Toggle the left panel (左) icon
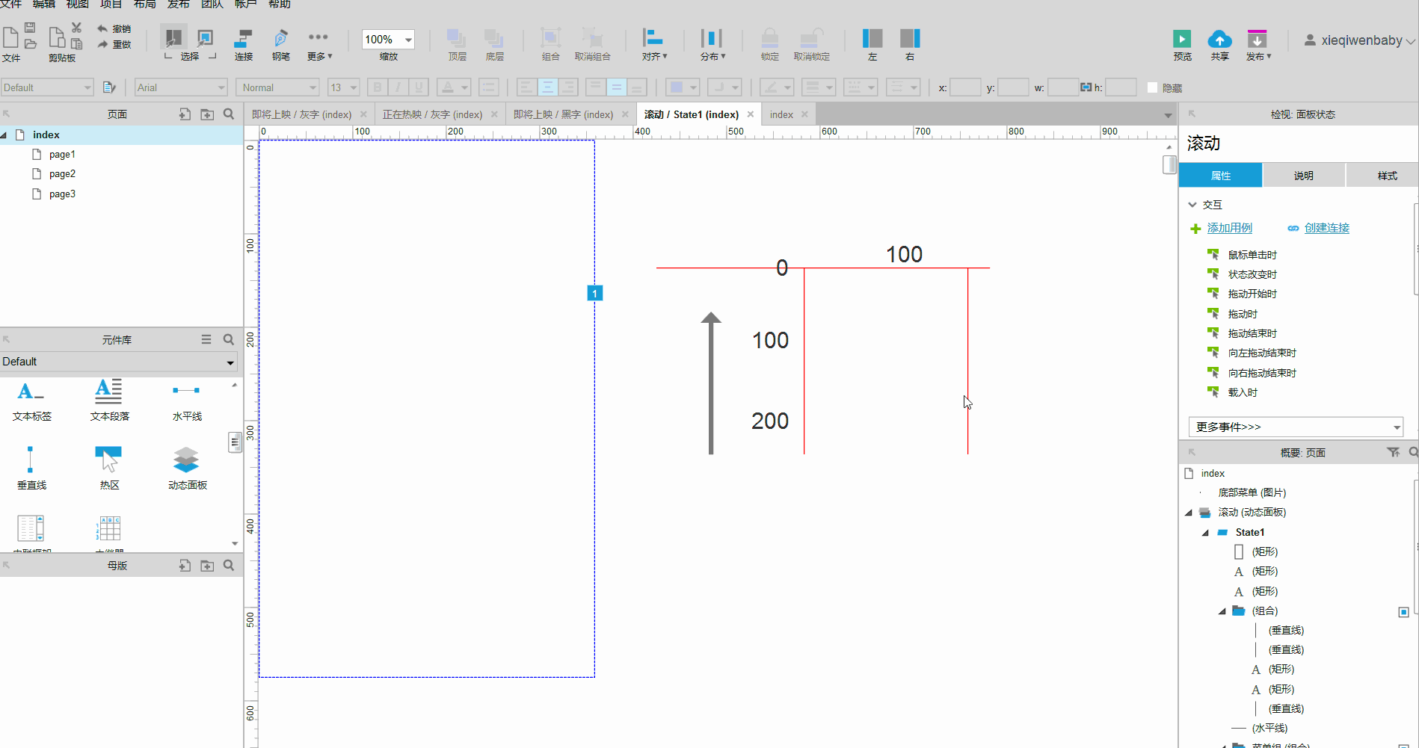 tap(872, 38)
